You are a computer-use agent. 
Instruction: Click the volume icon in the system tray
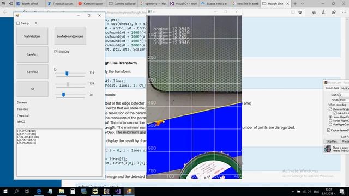click(x=309, y=192)
